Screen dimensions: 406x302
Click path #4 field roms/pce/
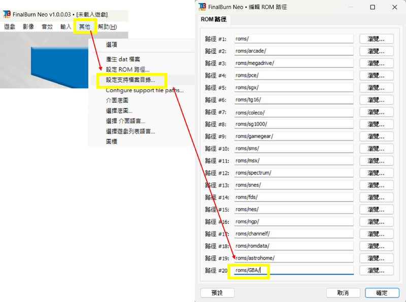(294, 75)
